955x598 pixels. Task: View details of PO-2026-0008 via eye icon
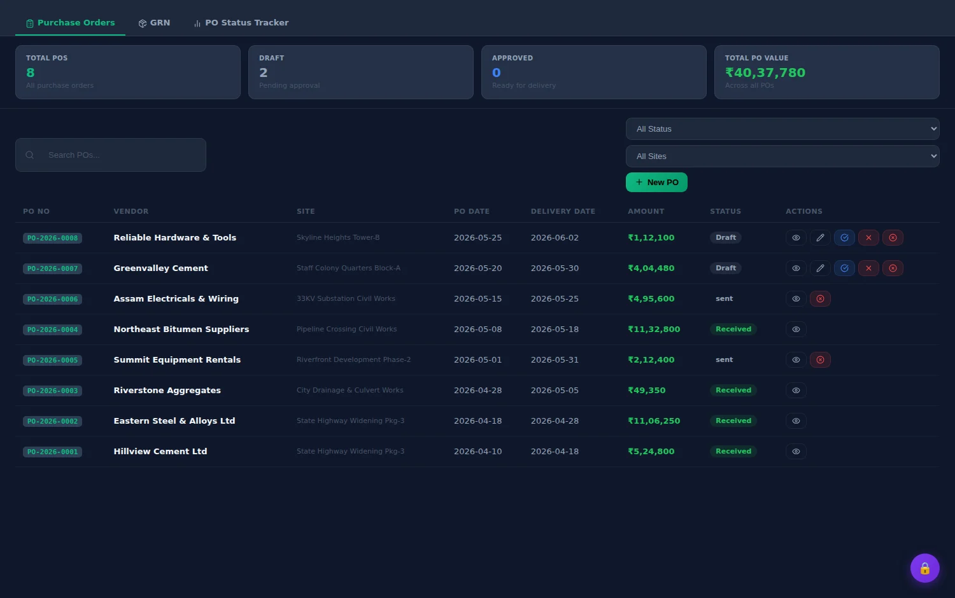click(796, 237)
